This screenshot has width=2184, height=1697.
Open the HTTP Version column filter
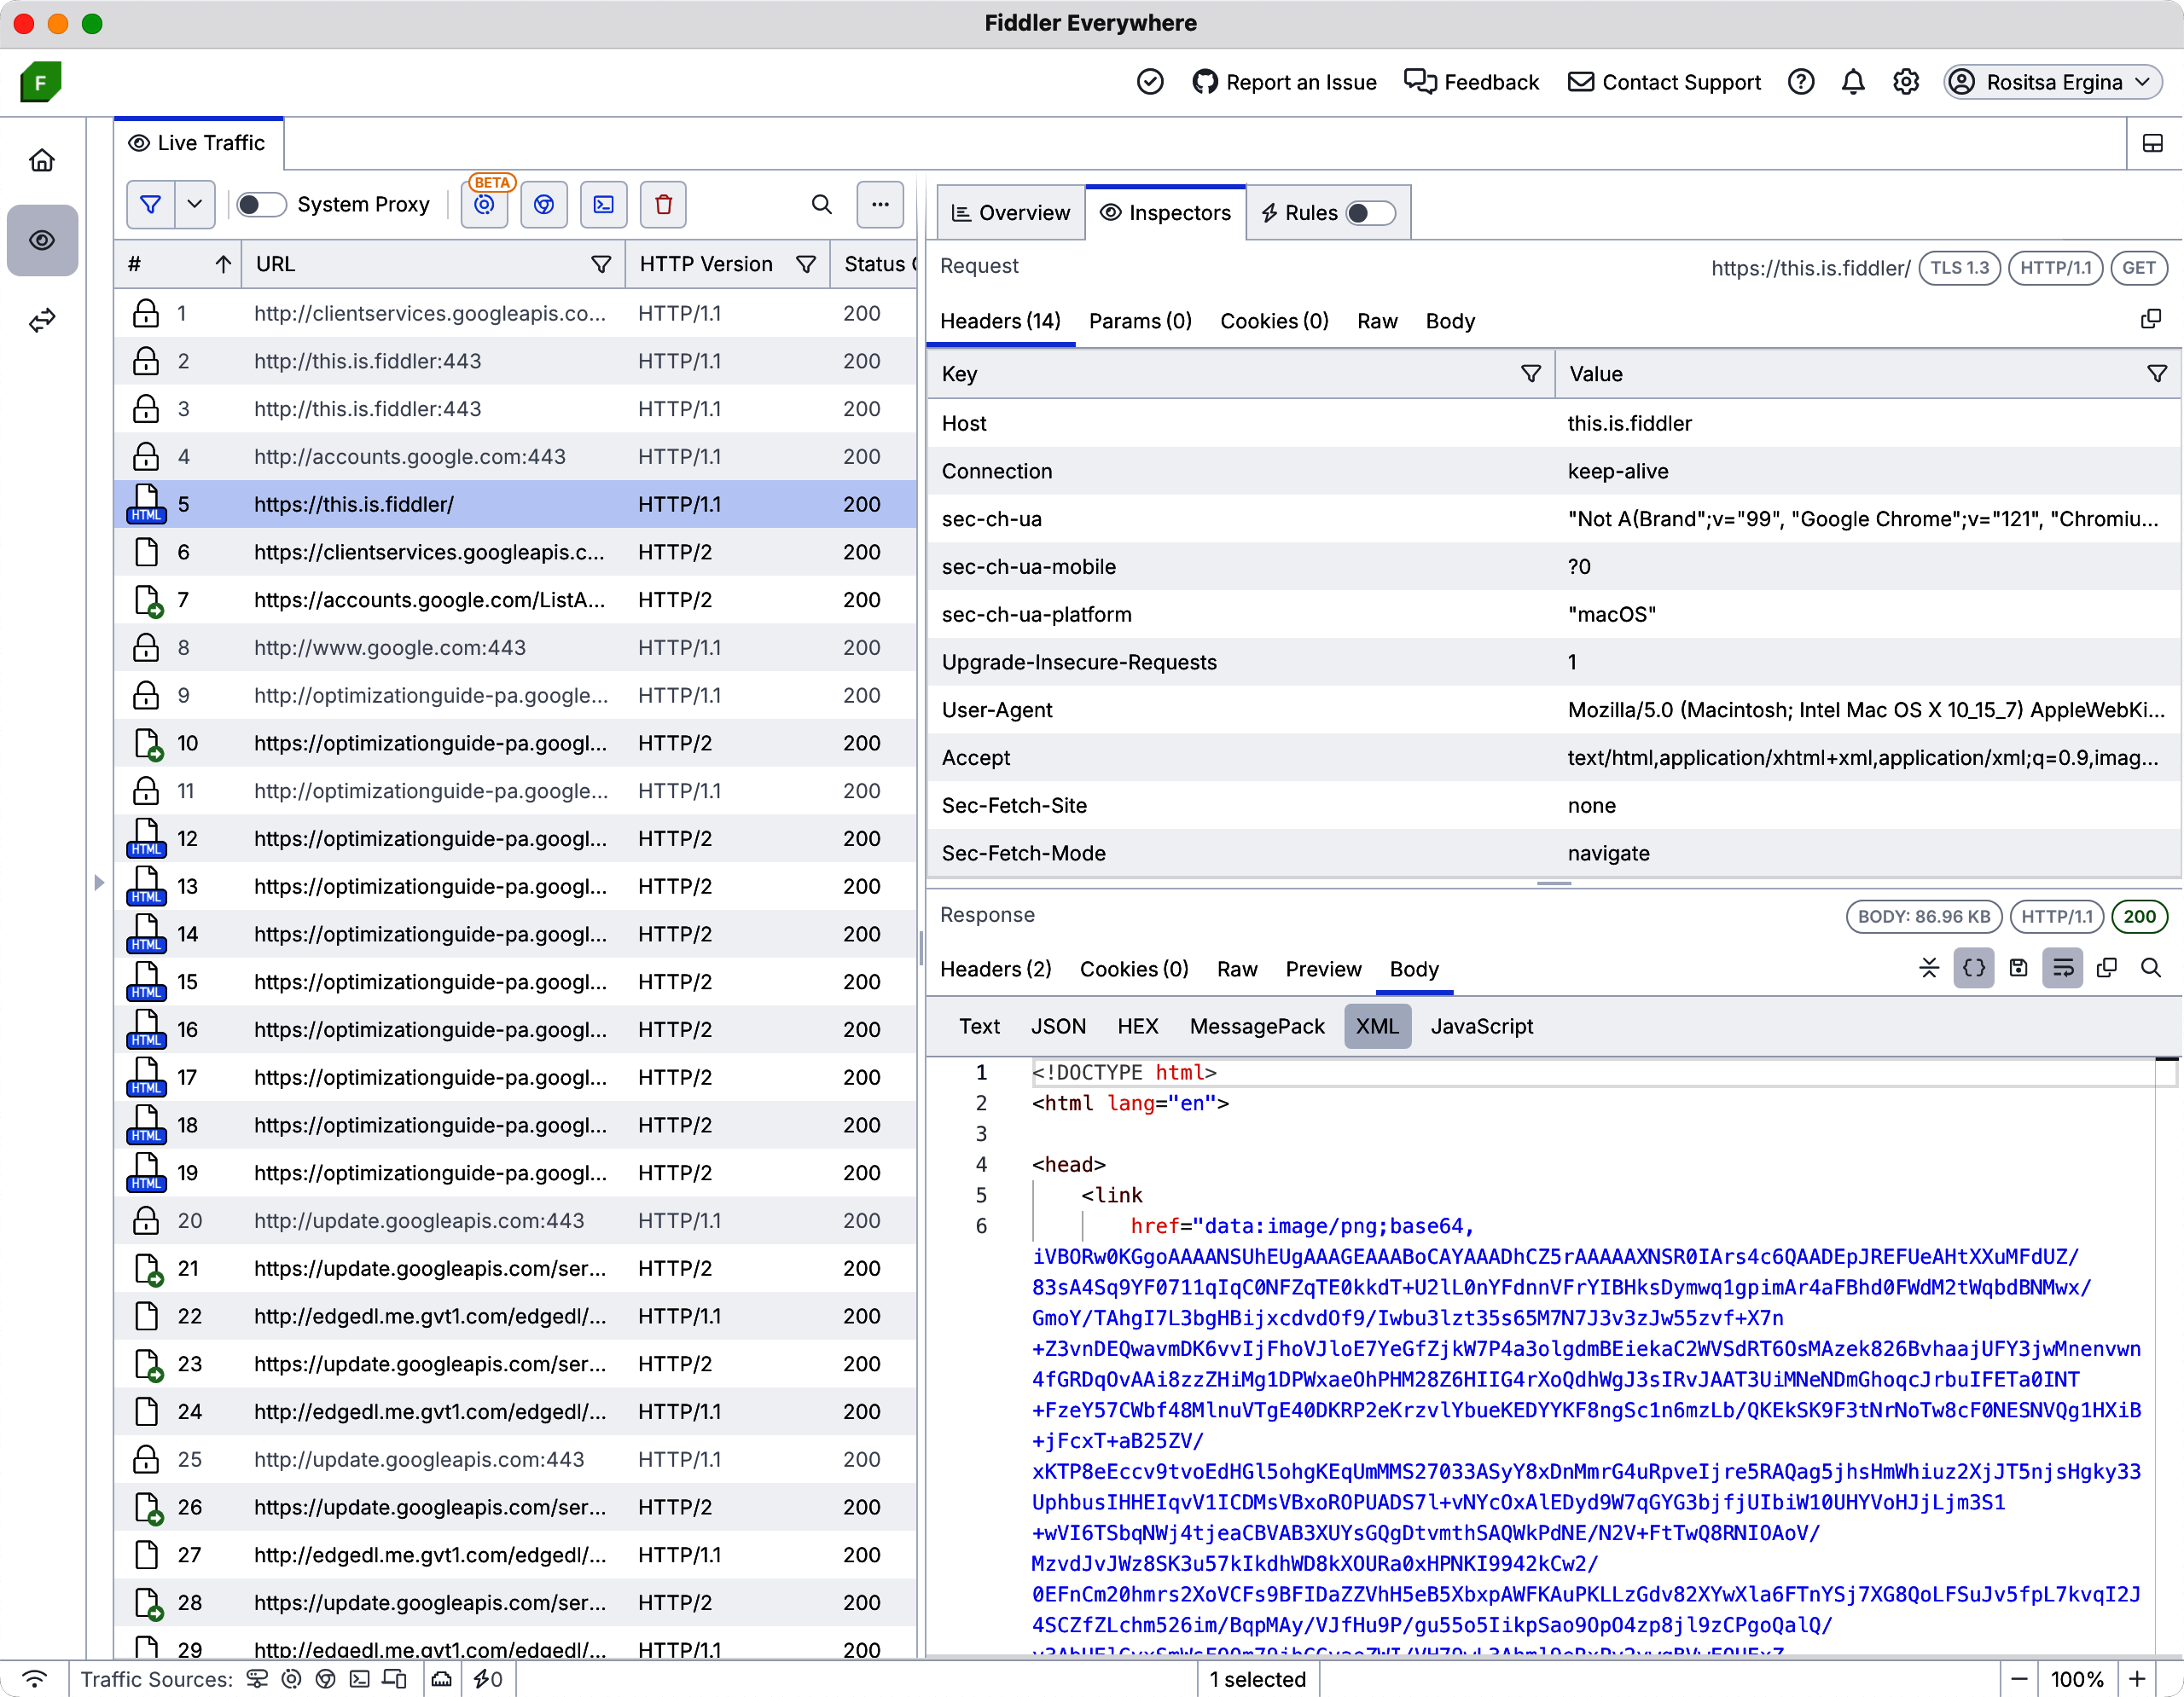[806, 265]
